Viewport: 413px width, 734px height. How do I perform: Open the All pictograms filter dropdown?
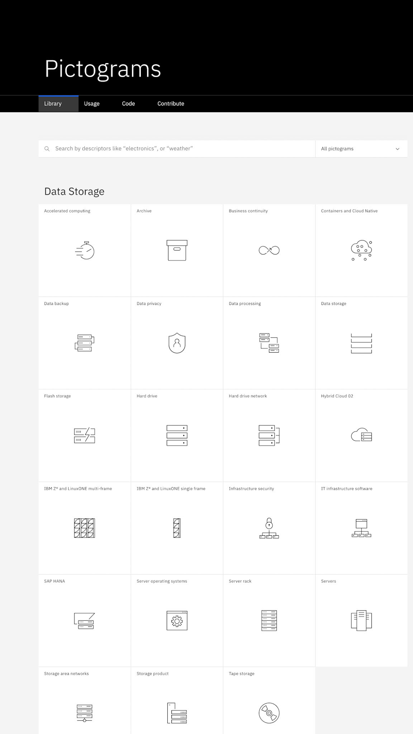click(x=361, y=149)
